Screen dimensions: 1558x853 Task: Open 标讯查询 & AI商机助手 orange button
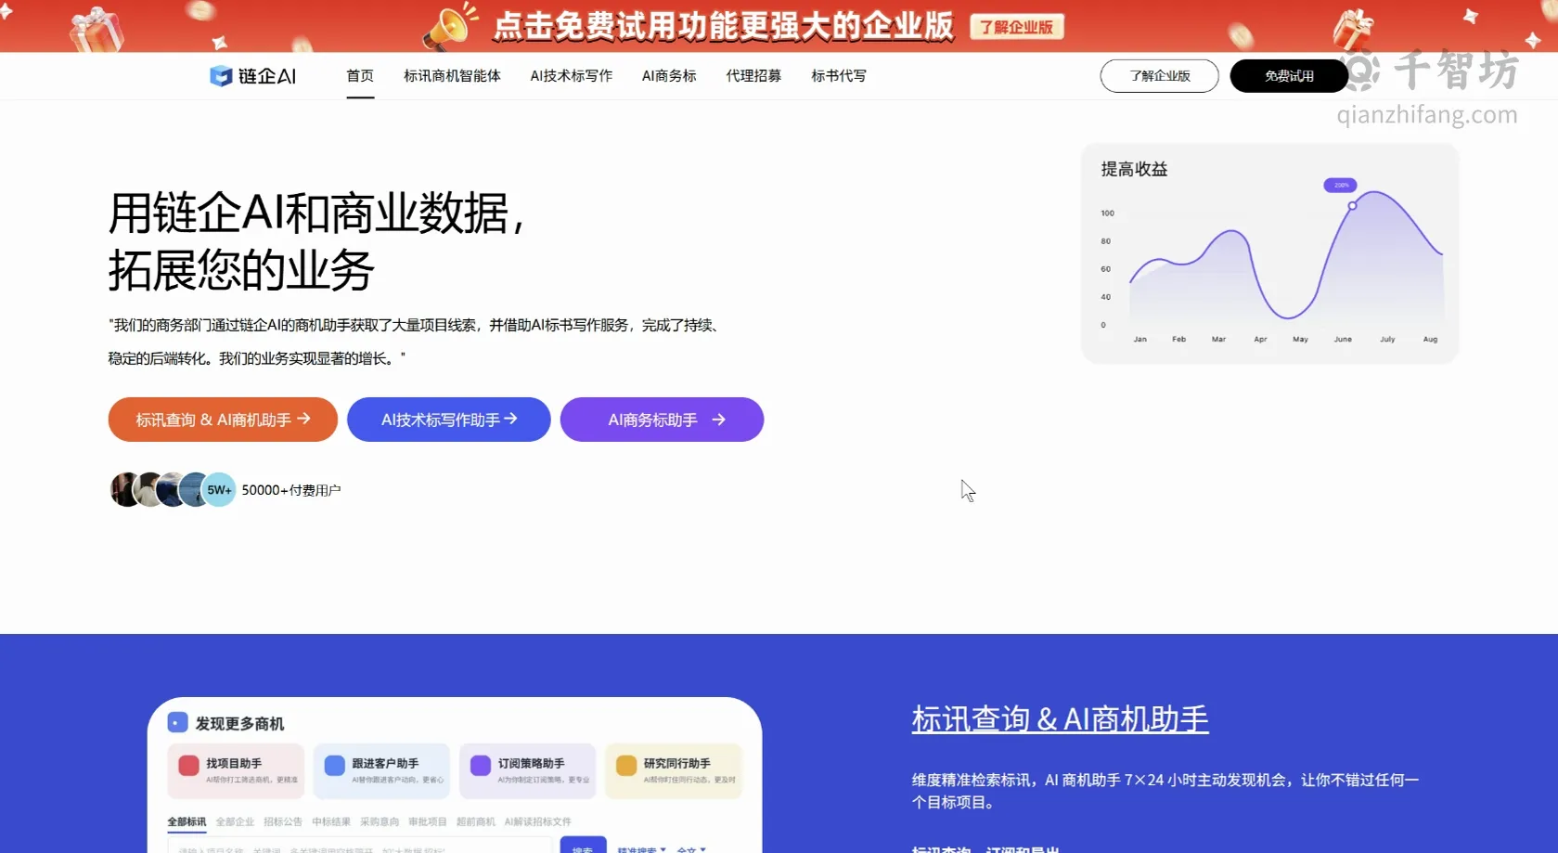tap(223, 420)
